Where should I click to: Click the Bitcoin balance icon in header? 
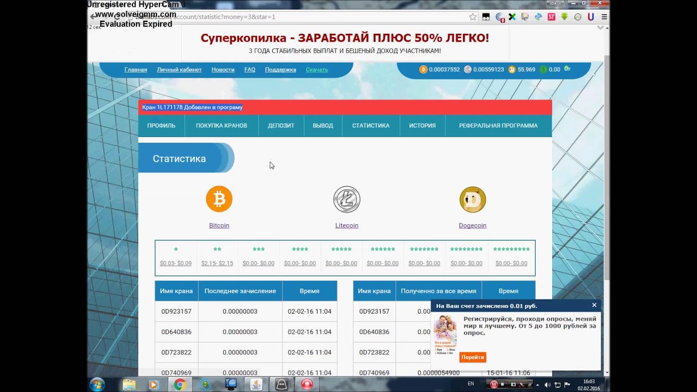(x=423, y=69)
